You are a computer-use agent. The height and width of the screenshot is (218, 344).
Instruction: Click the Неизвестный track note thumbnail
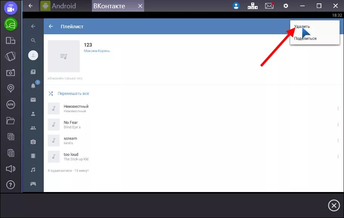tap(54, 108)
